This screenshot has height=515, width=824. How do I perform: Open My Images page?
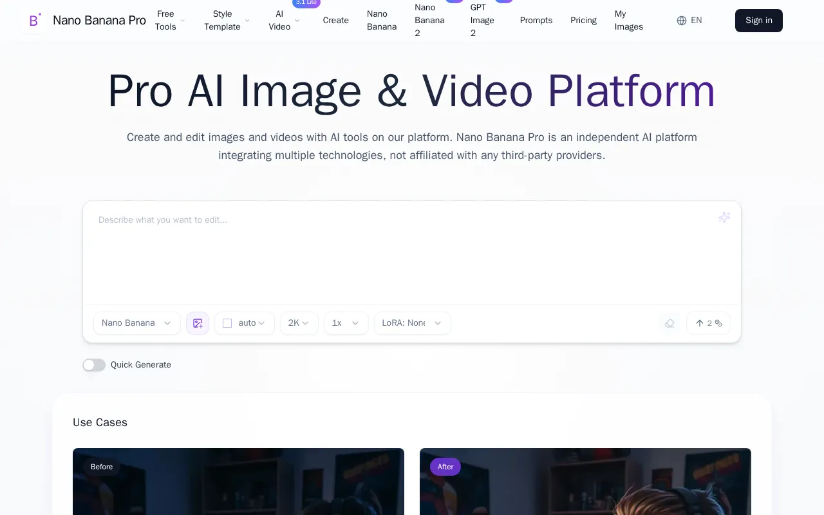click(x=629, y=21)
